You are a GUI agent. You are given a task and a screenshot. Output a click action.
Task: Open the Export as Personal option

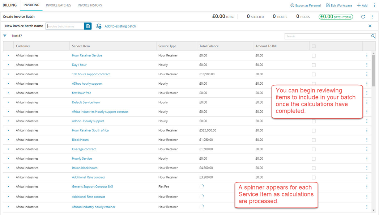pos(306,5)
